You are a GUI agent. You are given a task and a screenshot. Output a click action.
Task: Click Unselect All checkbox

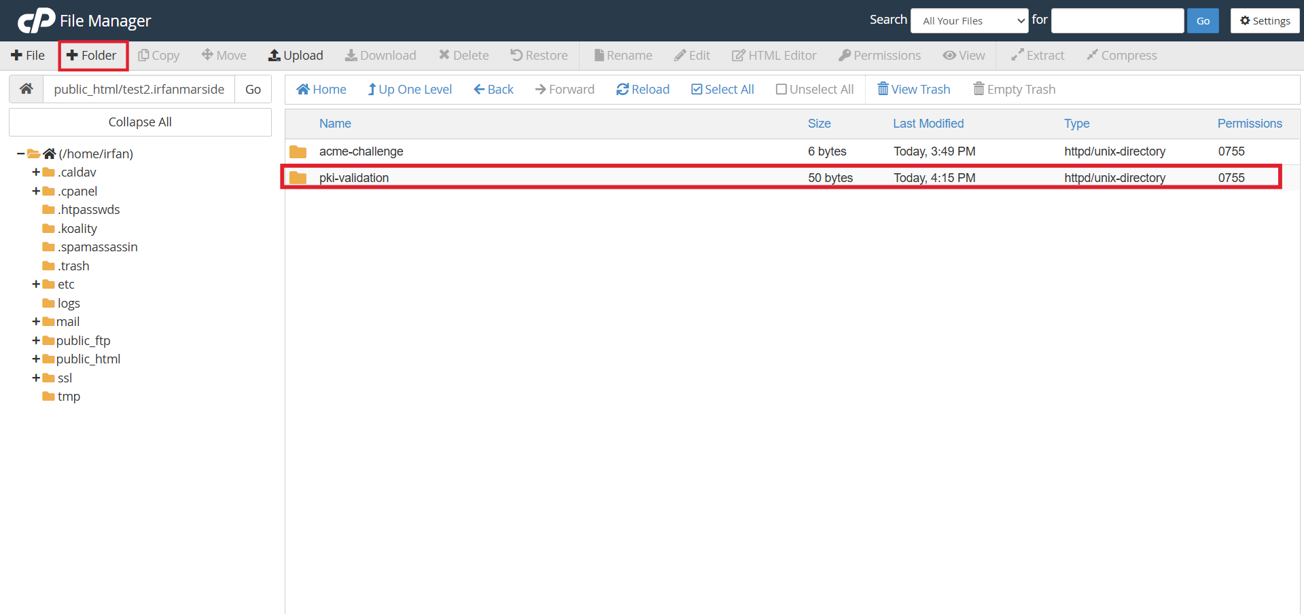[781, 90]
